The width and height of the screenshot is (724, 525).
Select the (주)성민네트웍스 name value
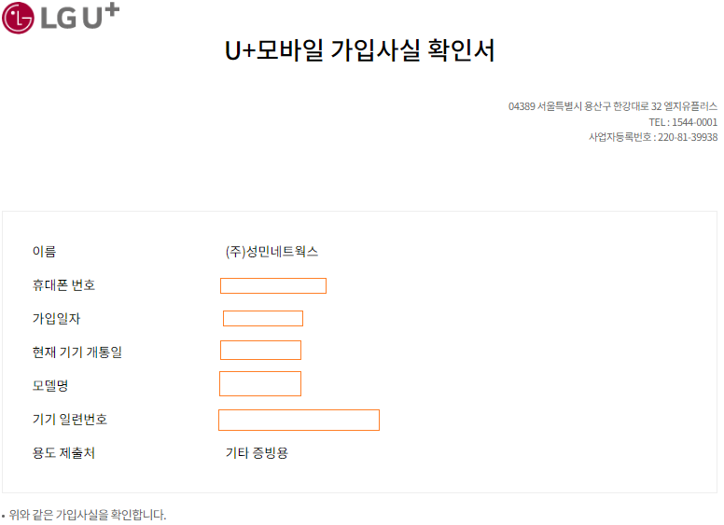pos(271,252)
